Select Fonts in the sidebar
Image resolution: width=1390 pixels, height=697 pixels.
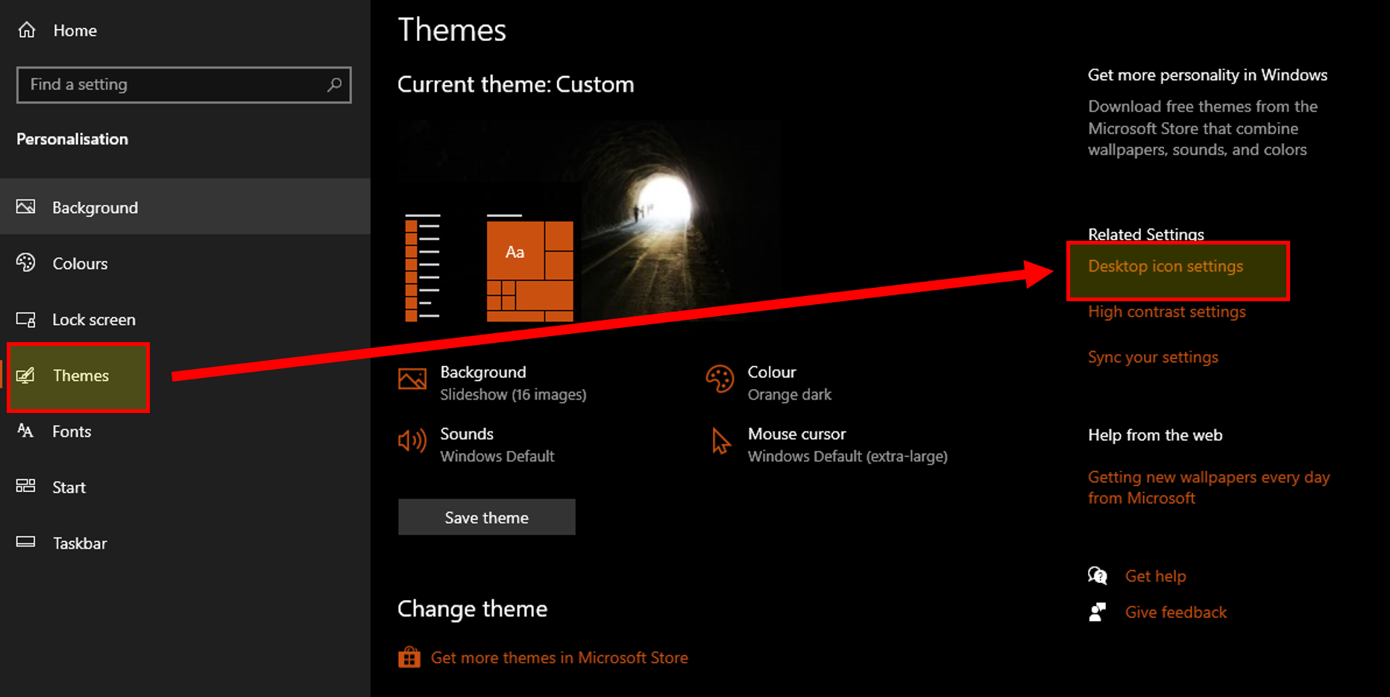(71, 431)
